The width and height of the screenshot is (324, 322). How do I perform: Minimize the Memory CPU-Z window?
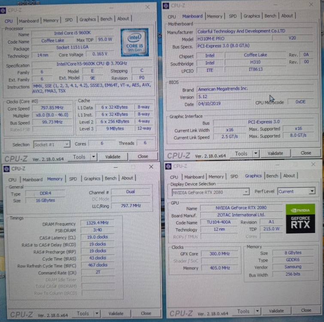(115, 167)
